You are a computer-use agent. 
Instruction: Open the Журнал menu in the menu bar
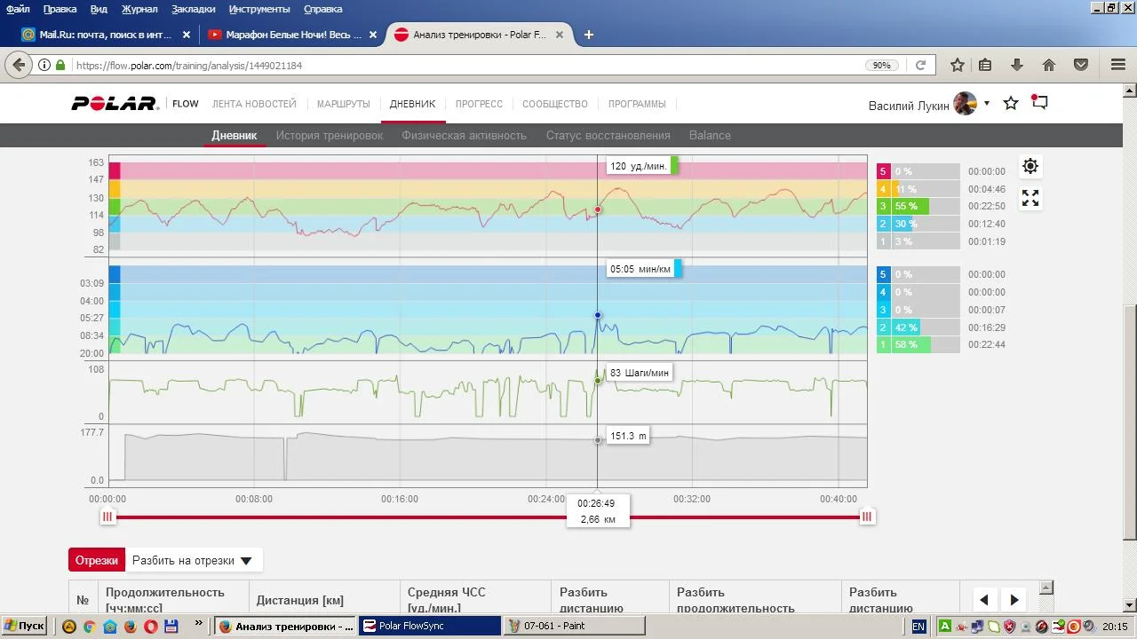139,9
